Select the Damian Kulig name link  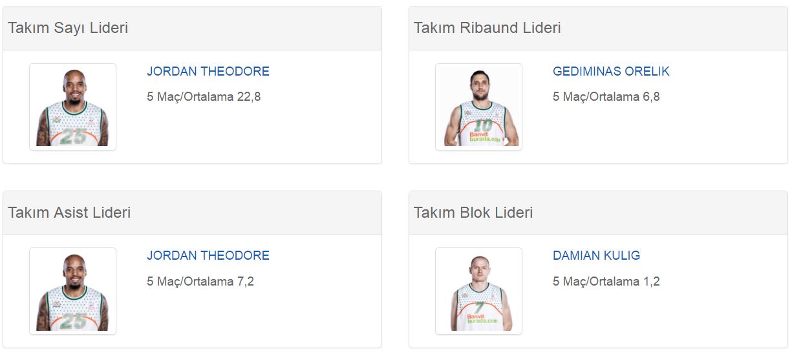[x=596, y=256]
